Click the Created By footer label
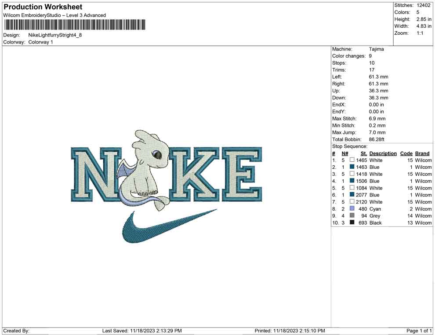This screenshot has width=435, height=335. [16, 331]
